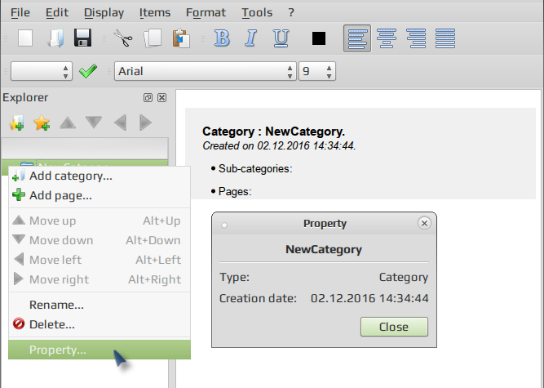Copy using the toolbar copy icon
544x388 pixels.
[x=153, y=38]
